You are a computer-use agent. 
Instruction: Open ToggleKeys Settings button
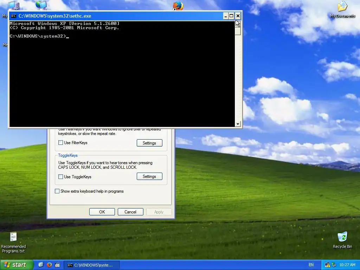(149, 176)
